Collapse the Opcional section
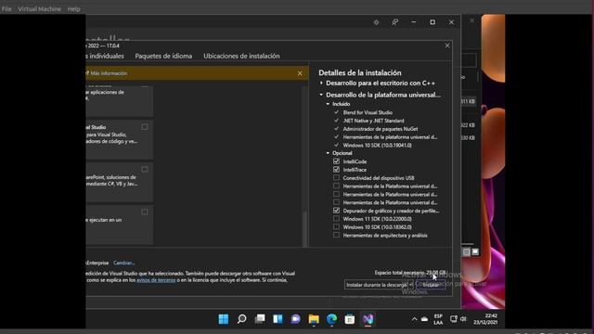Image resolution: width=594 pixels, height=334 pixels. click(x=328, y=153)
